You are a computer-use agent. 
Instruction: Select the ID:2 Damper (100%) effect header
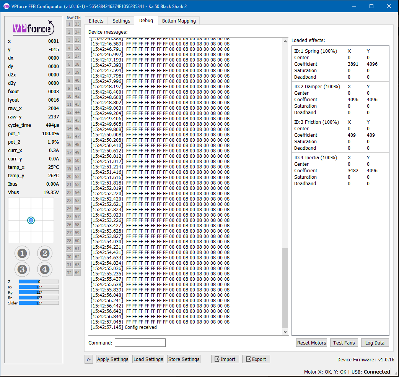coord(317,87)
